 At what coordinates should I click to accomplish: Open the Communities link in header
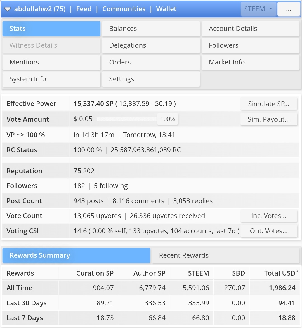(124, 9)
